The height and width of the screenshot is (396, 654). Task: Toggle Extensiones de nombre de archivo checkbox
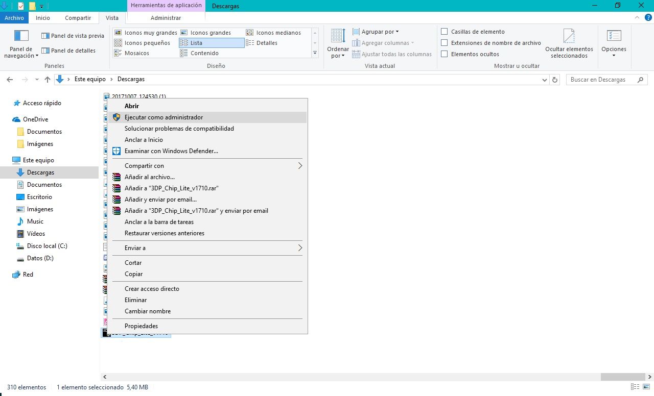pos(445,43)
